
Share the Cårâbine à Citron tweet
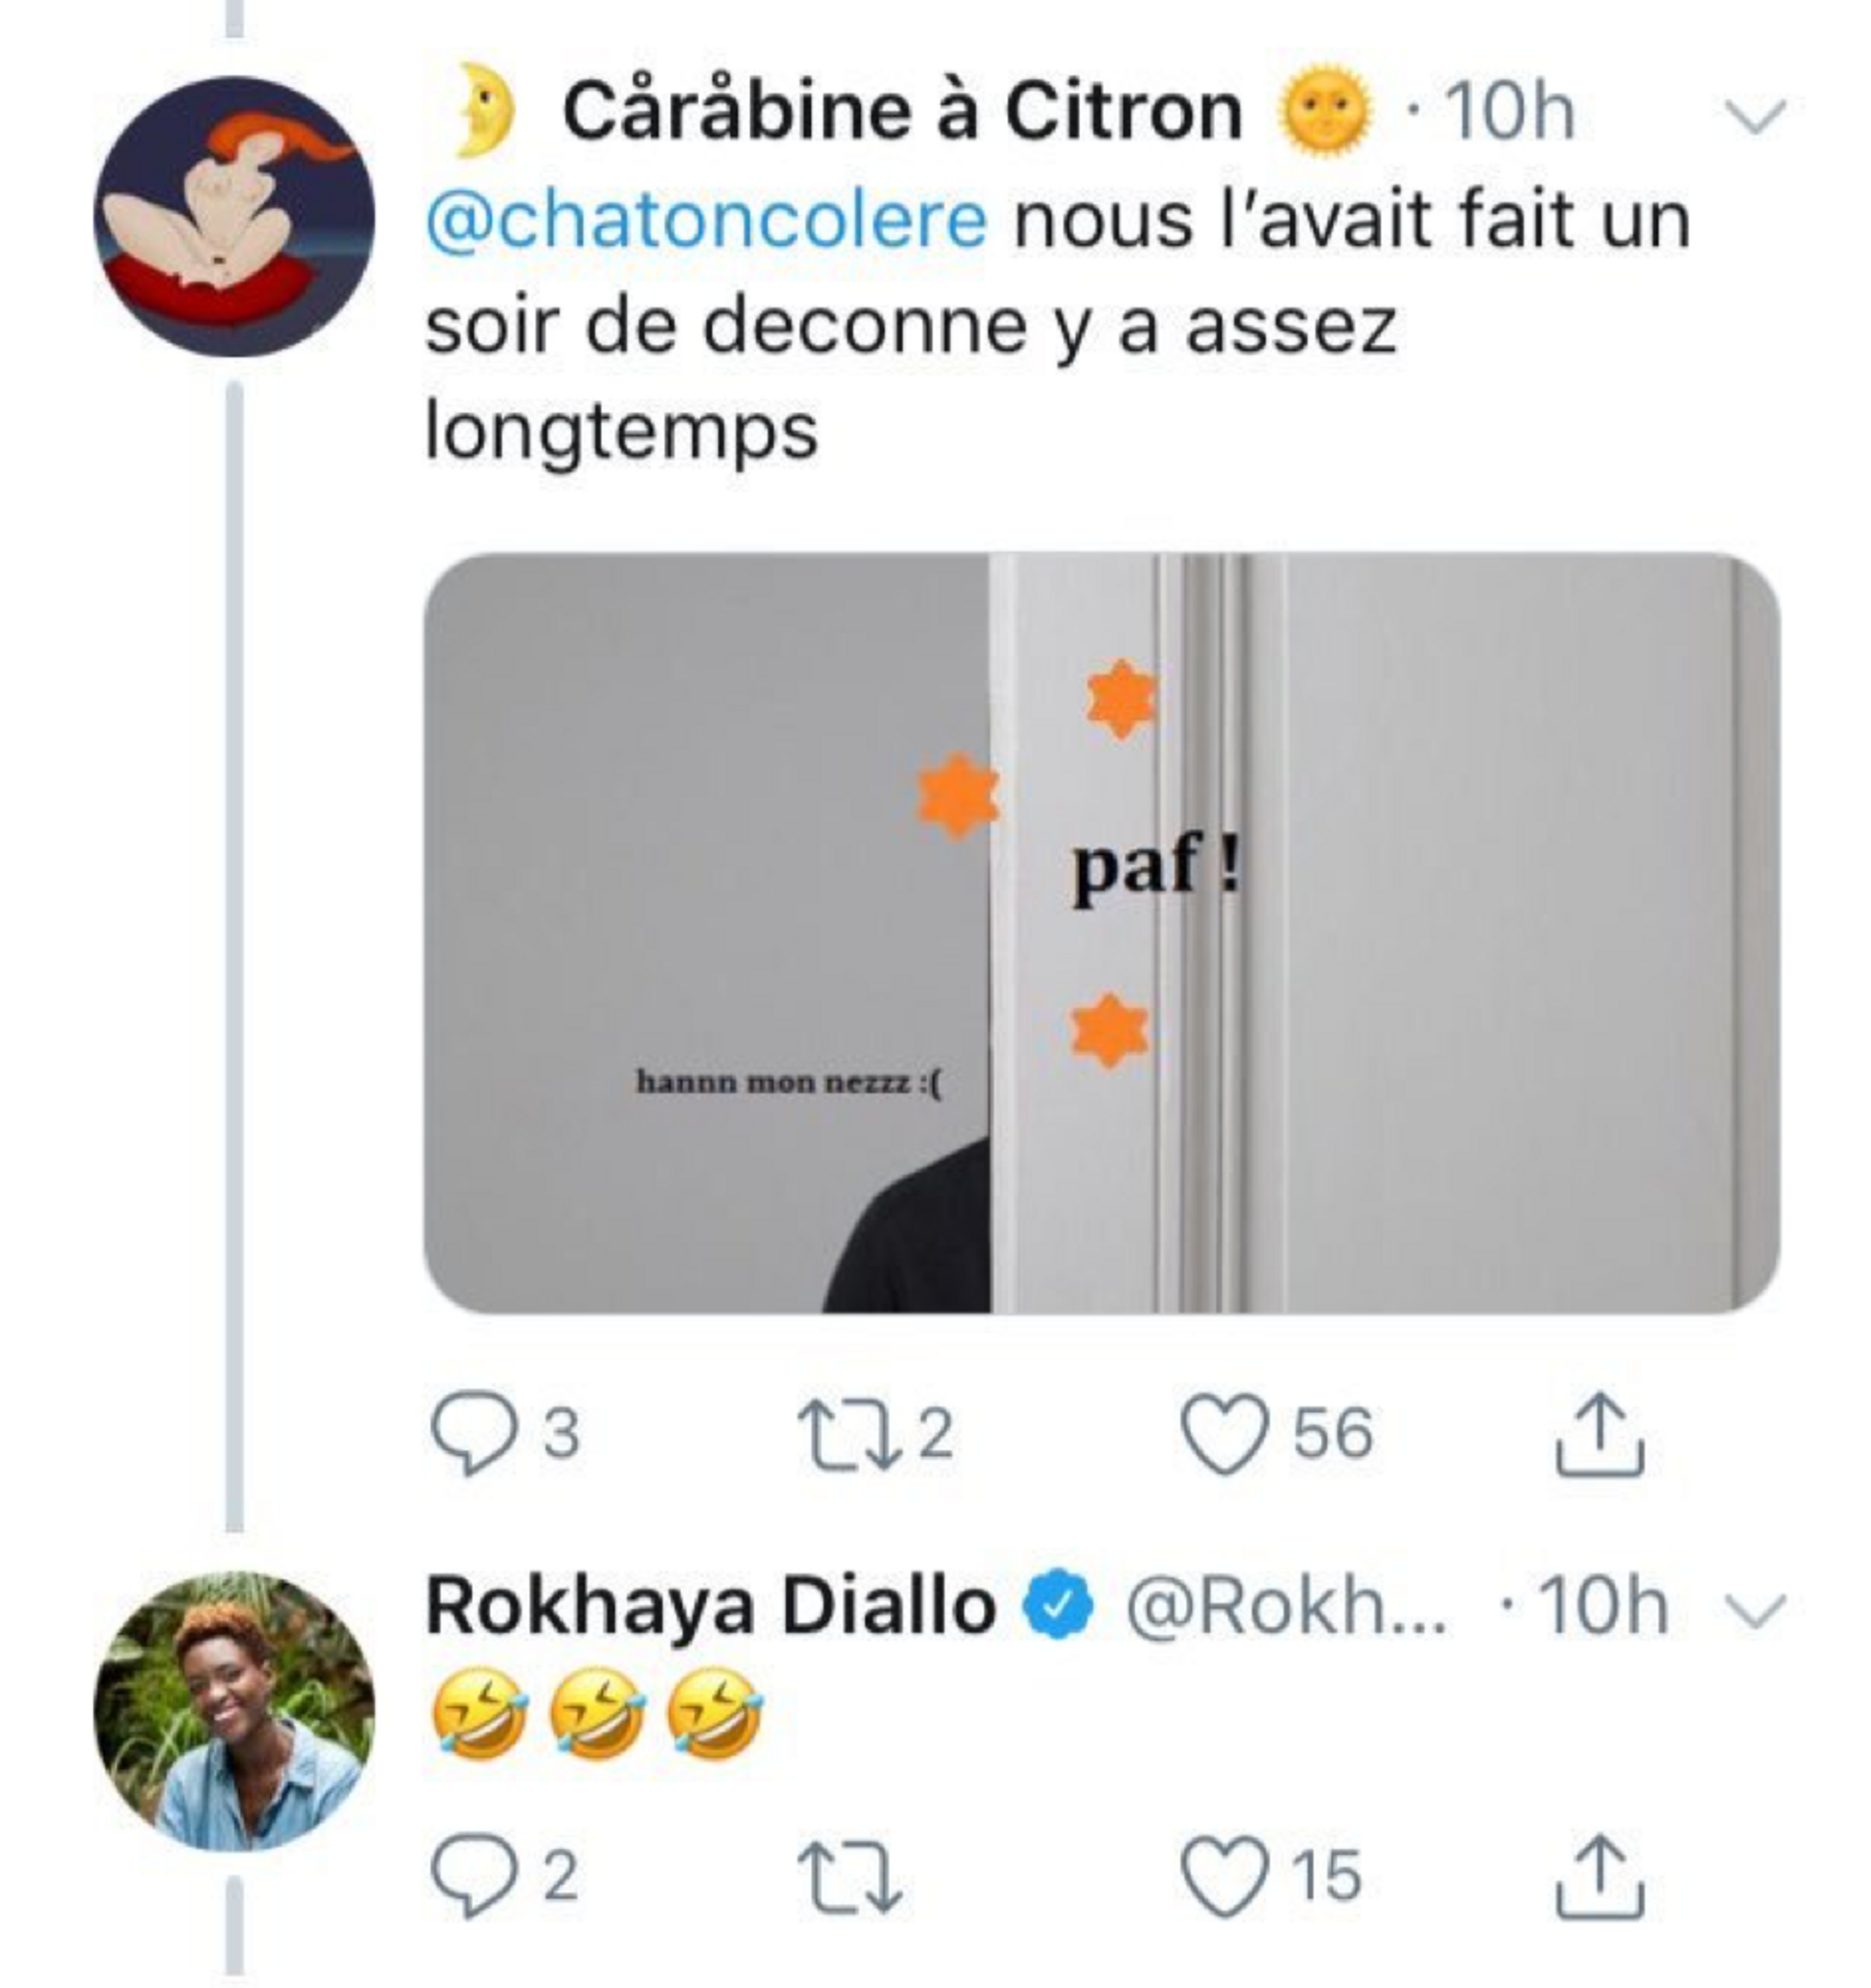tap(1599, 1435)
